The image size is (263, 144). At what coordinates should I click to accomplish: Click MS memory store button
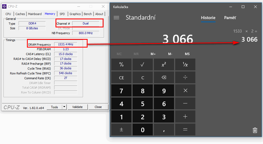(187, 54)
